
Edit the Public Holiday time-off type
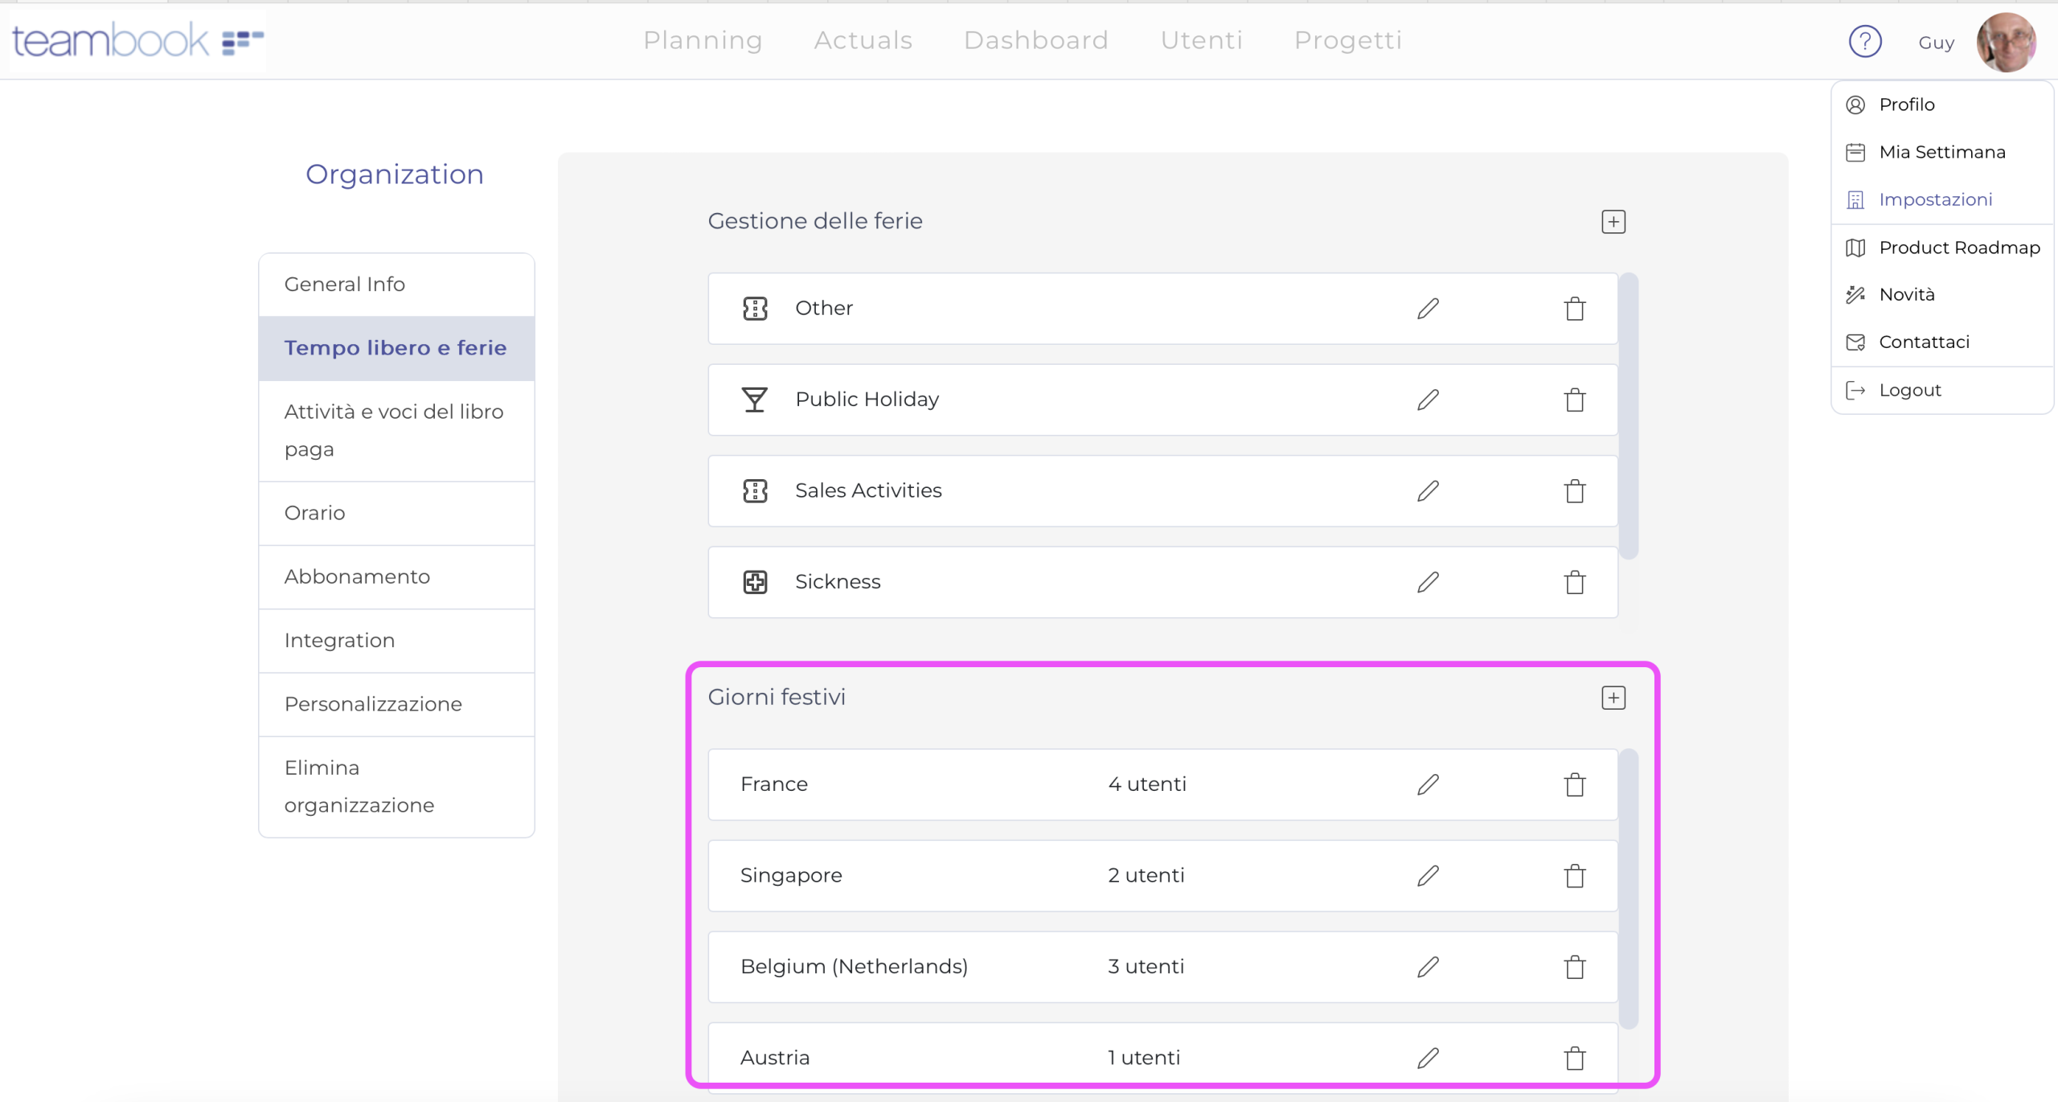[1428, 399]
